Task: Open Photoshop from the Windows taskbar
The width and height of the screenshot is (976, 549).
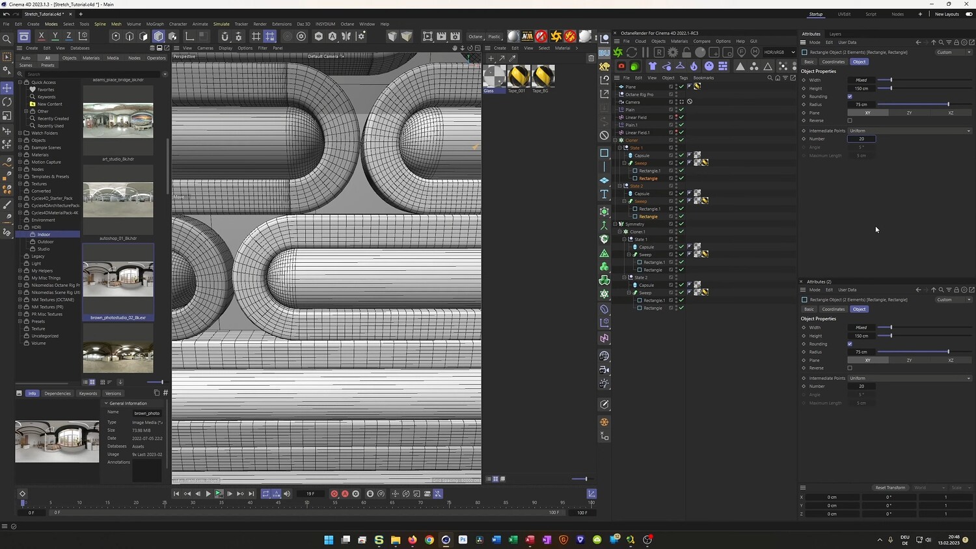Action: (463, 539)
